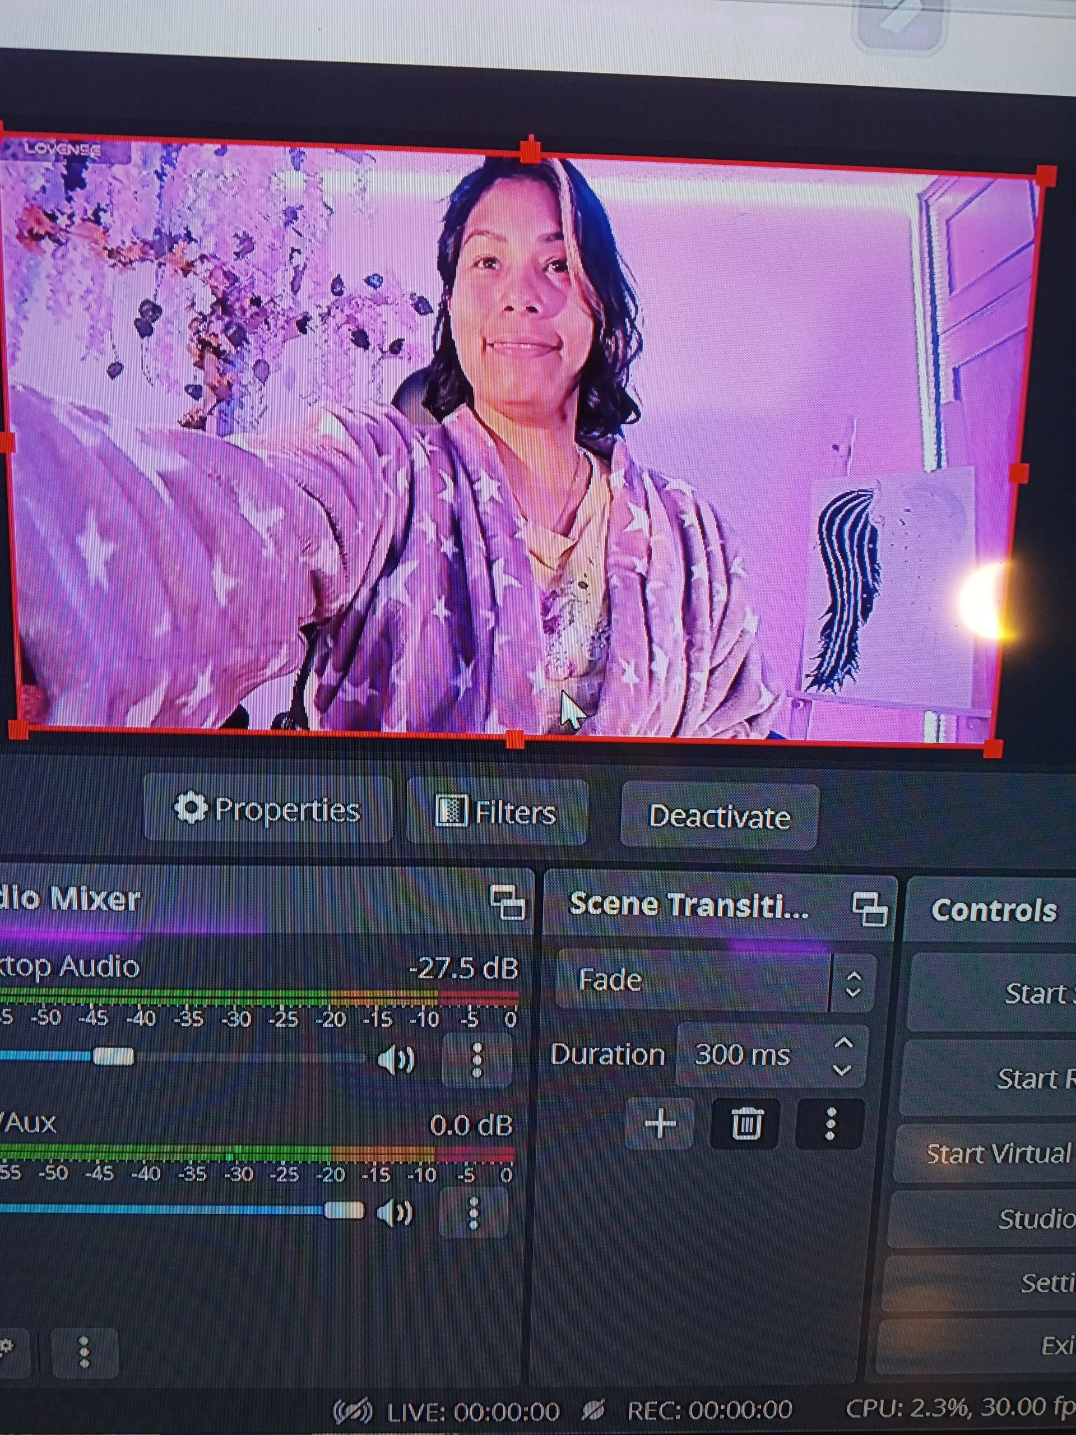The image size is (1076, 1435).
Task: Decrease transition duration with down arrow
Action: (x=842, y=1069)
